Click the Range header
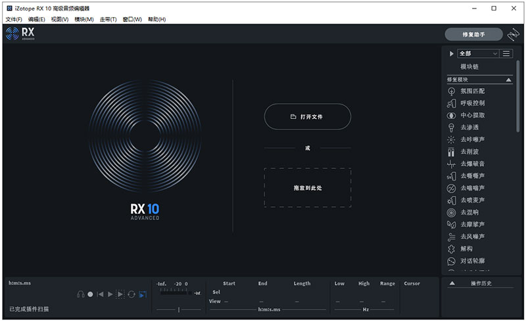The height and width of the screenshot is (322, 526). coord(387,283)
